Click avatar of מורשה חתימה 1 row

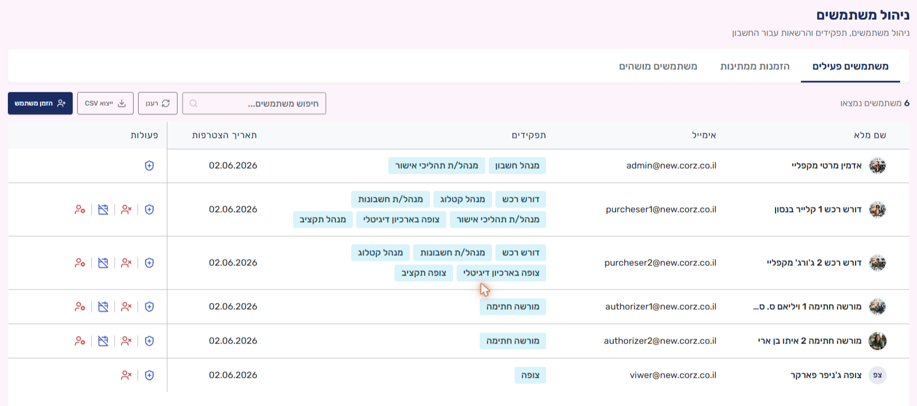(x=878, y=307)
